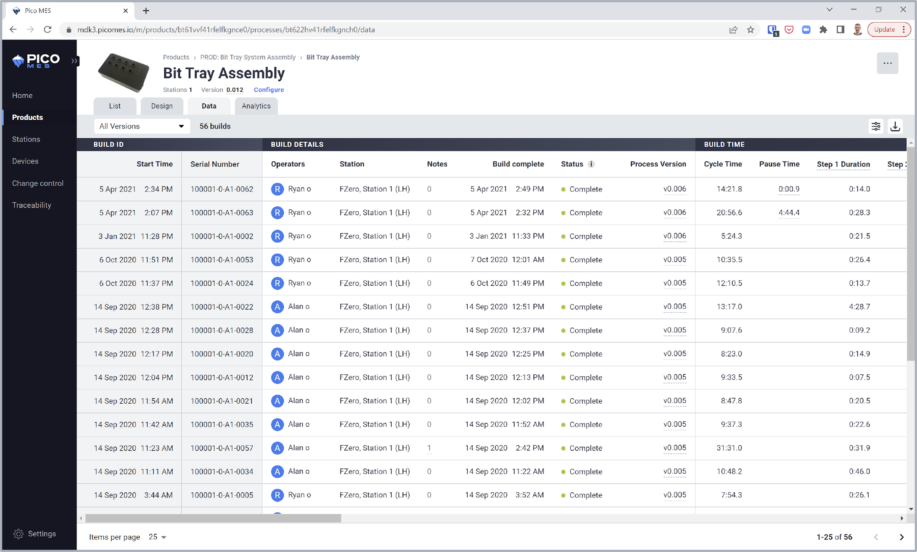Viewport: 917px width, 552px height.
Task: Click the horizontal table scrollbar
Action: tap(213, 518)
